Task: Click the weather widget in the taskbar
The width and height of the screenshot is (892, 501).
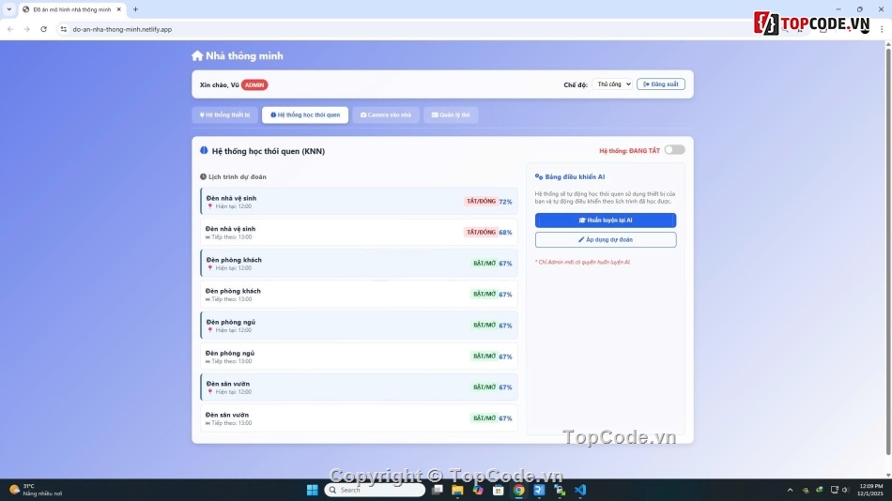Action: [x=36, y=490]
